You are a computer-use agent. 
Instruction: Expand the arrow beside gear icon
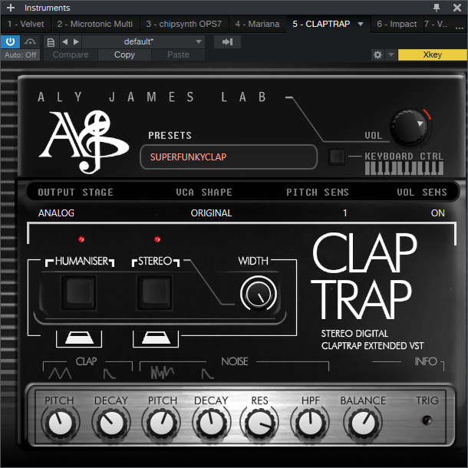(x=391, y=55)
